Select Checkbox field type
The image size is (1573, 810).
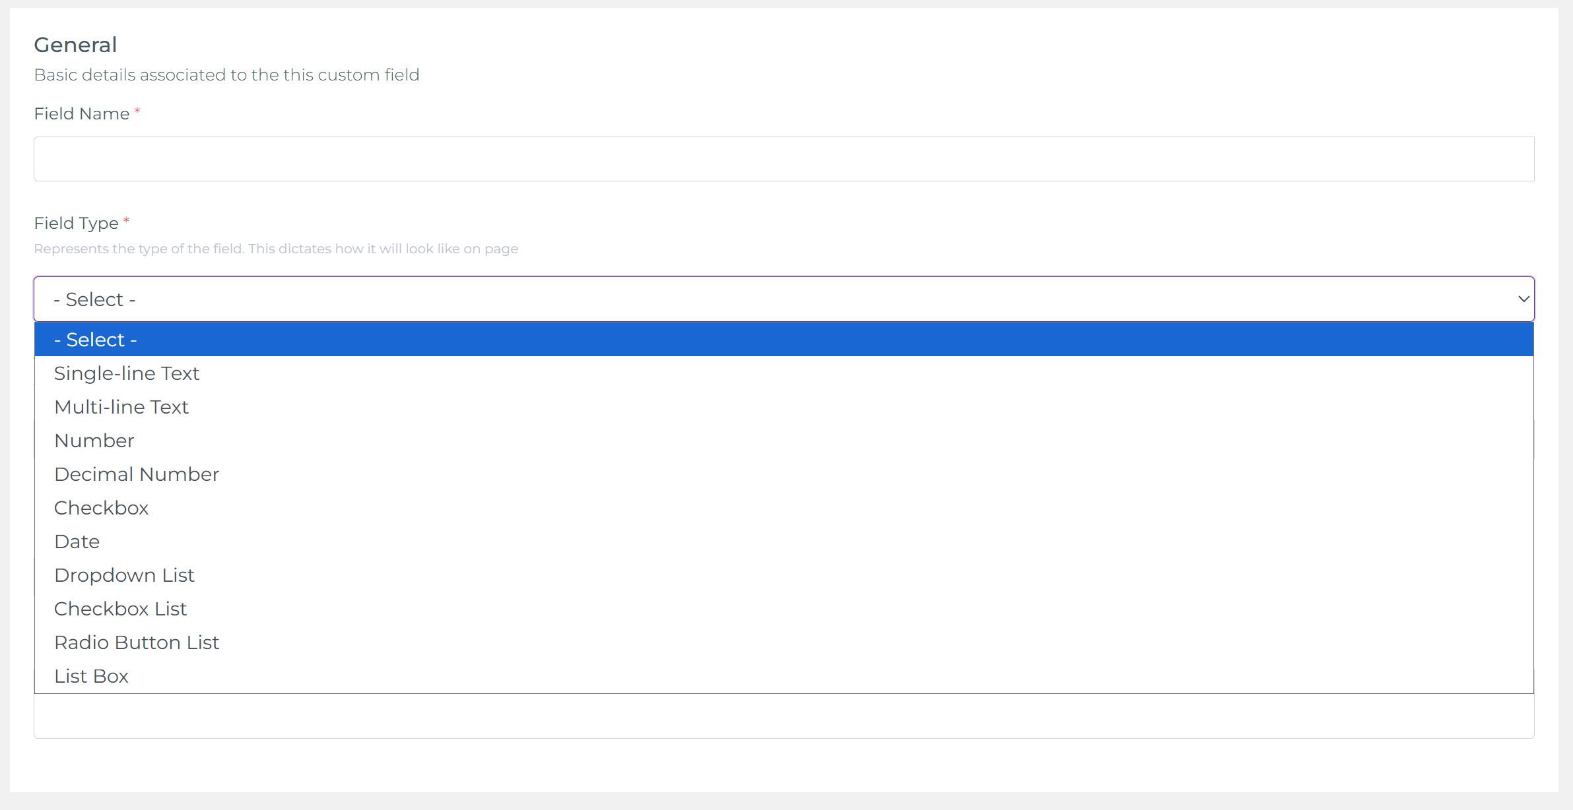click(102, 508)
